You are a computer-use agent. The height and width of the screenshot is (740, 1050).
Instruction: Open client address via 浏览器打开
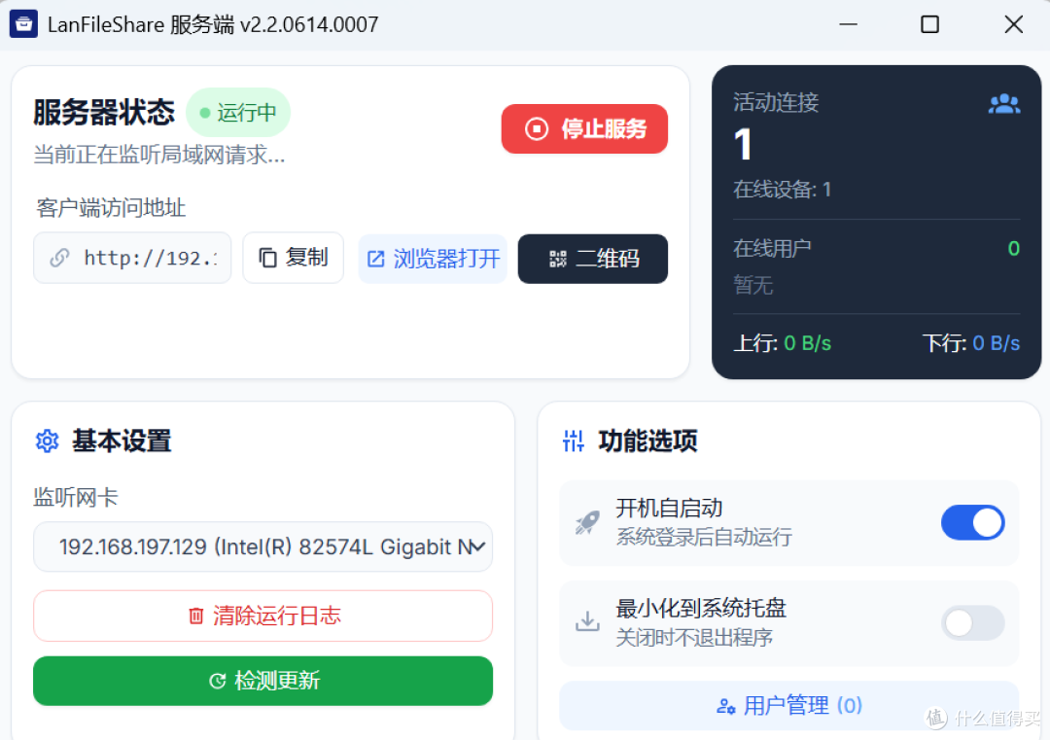433,259
